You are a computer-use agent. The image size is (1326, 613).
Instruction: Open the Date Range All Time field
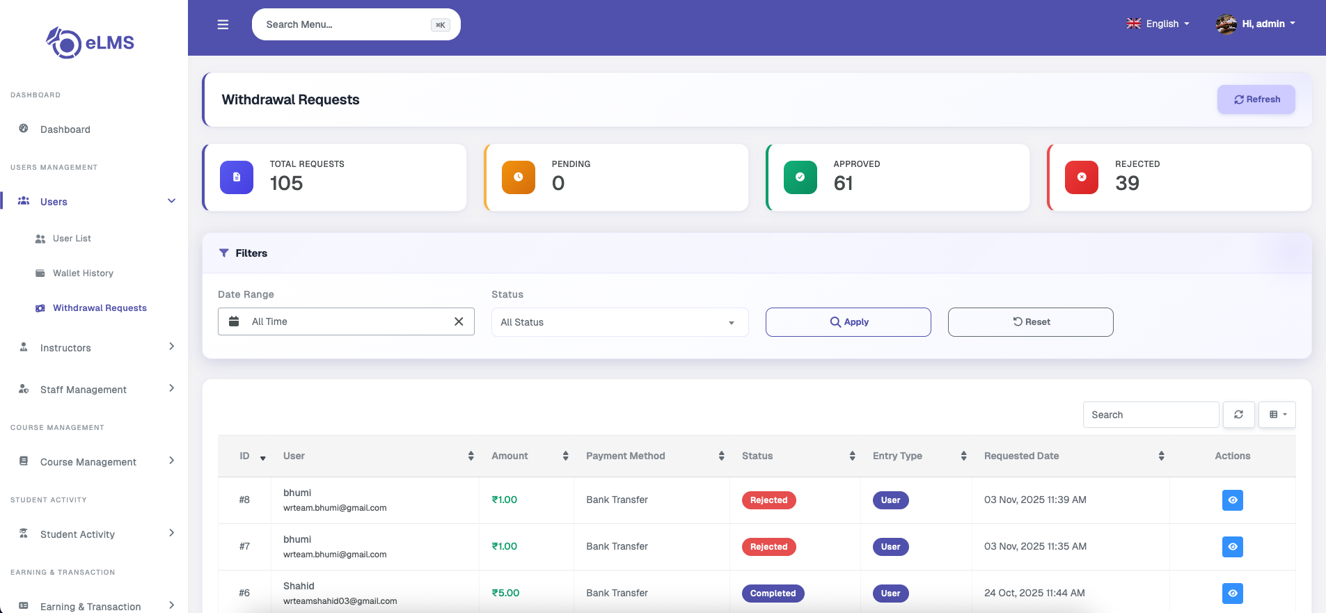346,321
